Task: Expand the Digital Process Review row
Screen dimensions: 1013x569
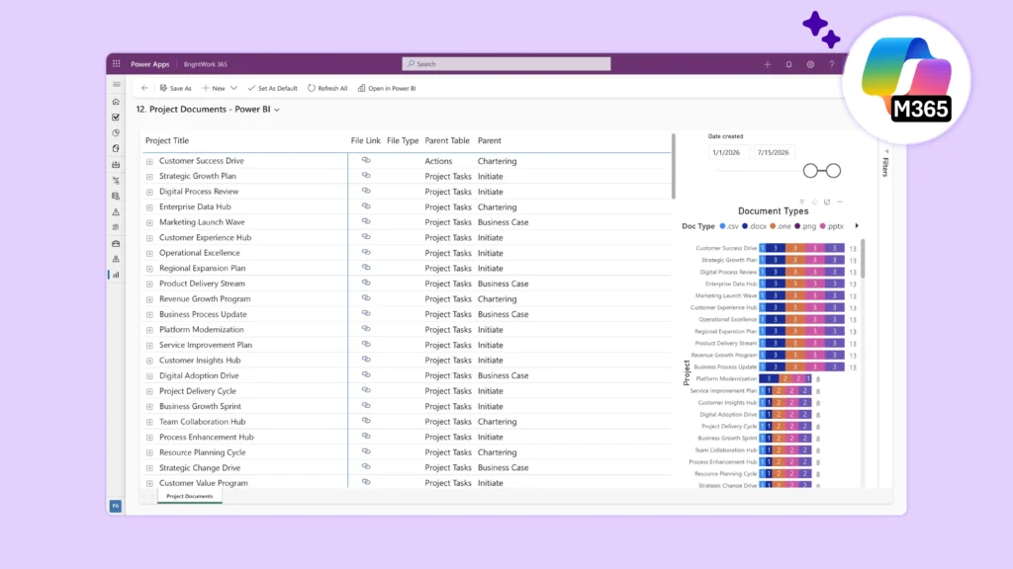Action: (150, 193)
